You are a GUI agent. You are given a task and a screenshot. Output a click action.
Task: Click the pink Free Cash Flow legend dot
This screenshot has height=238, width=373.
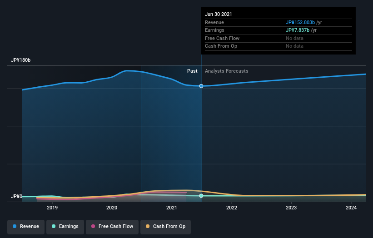93,226
